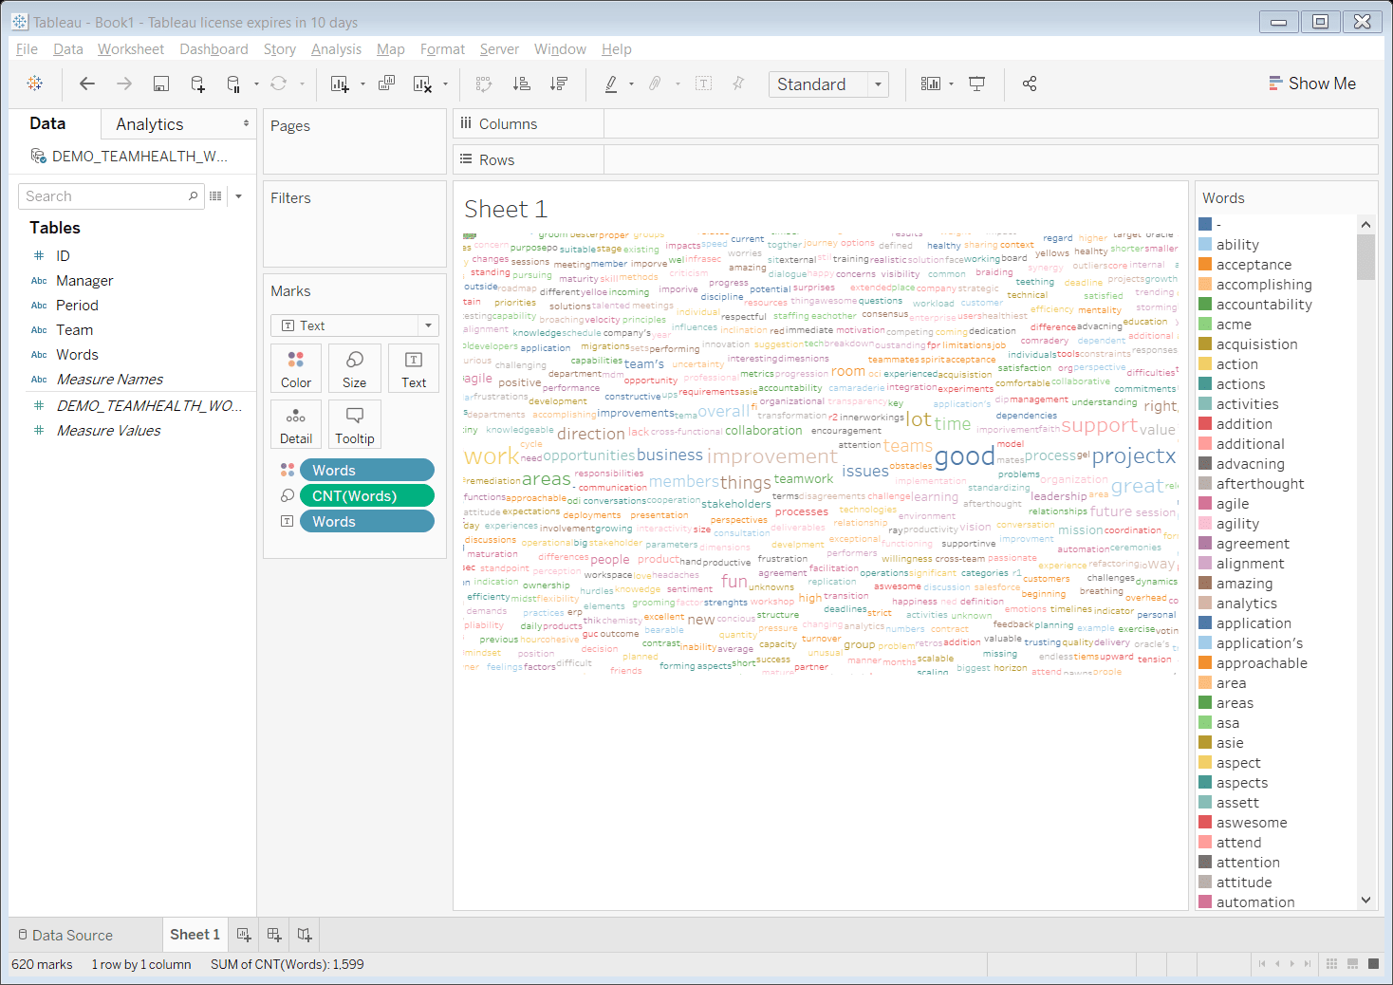Viewport: 1393px width, 985px height.
Task: Click the Swap Rows and Columns icon
Action: click(x=484, y=84)
